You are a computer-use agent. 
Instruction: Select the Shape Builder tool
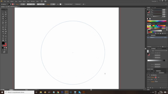pos(3,30)
